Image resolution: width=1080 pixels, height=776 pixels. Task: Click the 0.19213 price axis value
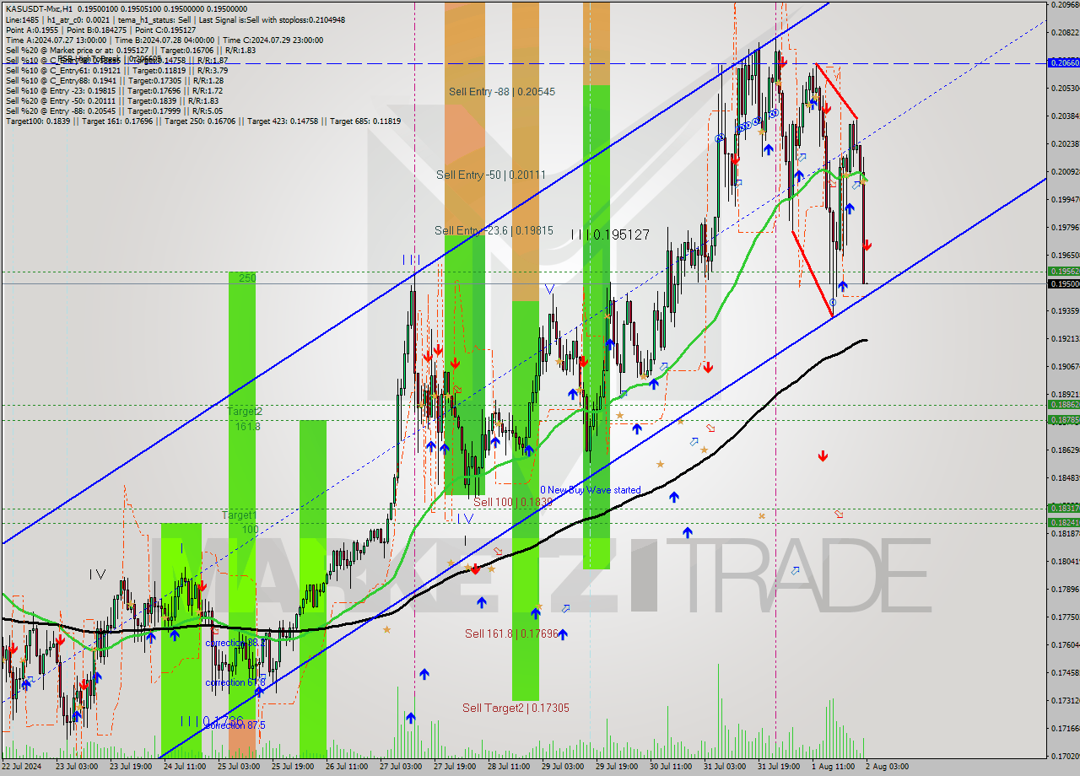pyautogui.click(x=1064, y=339)
